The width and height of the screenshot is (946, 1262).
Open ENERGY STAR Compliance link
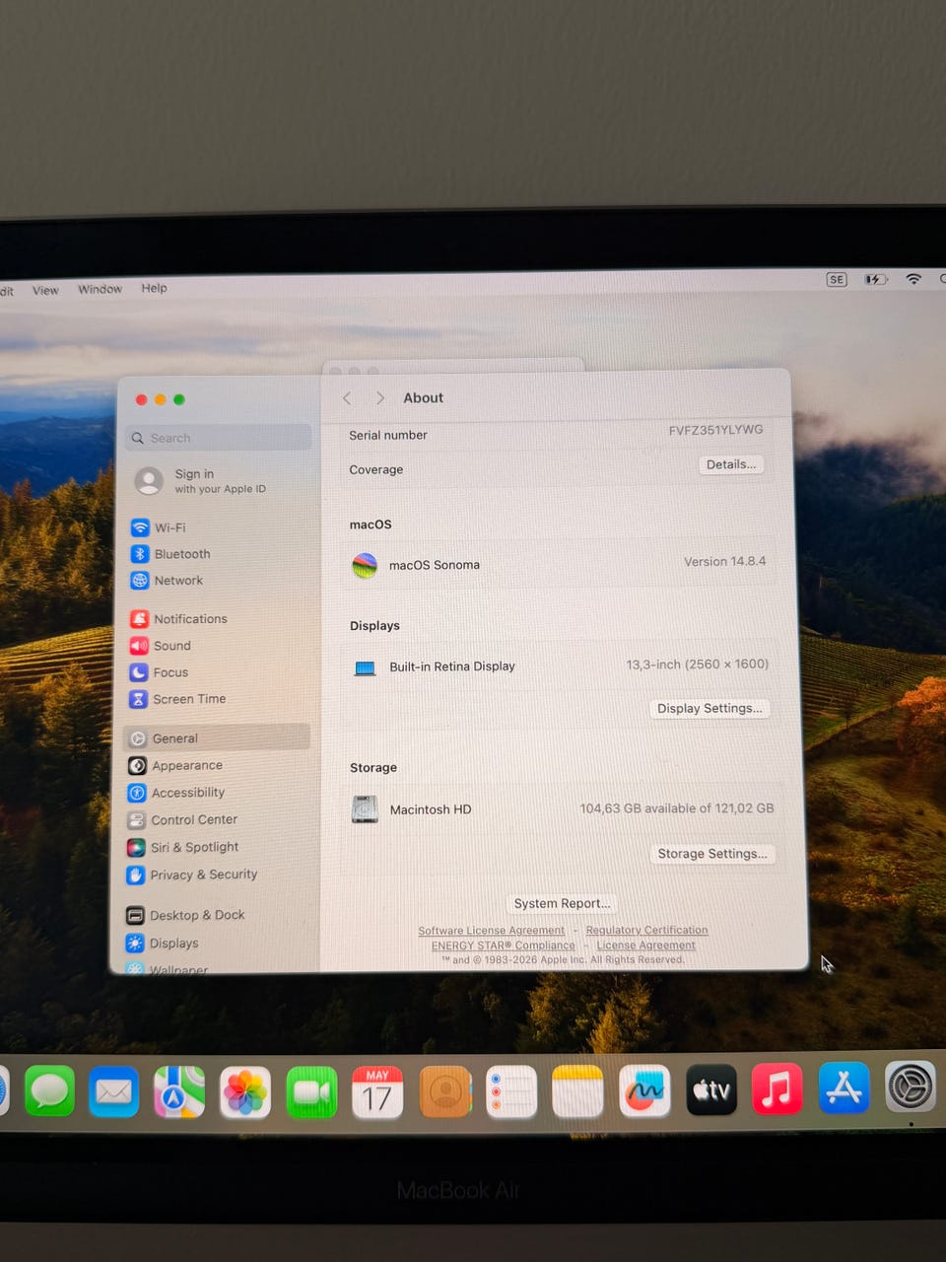503,946
